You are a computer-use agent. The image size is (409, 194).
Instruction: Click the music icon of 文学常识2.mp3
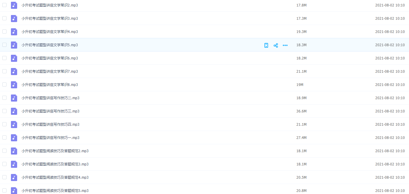click(14, 5)
